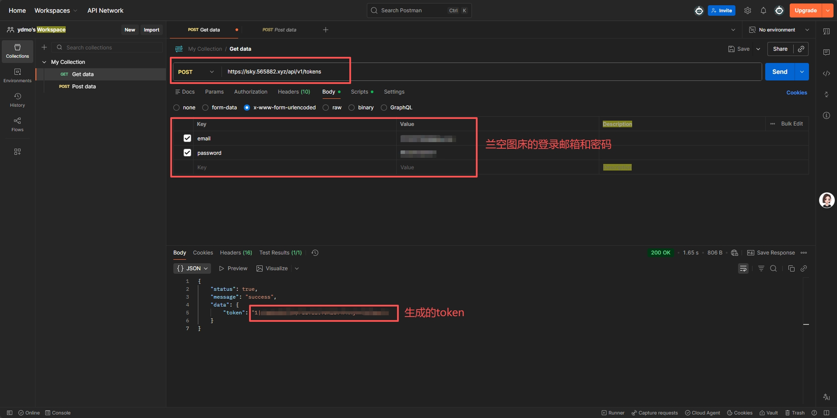Expand the JSON format dropdown
The width and height of the screenshot is (837, 418).
click(x=192, y=268)
